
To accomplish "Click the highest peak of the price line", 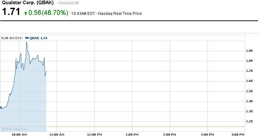I will coord(27,42).
